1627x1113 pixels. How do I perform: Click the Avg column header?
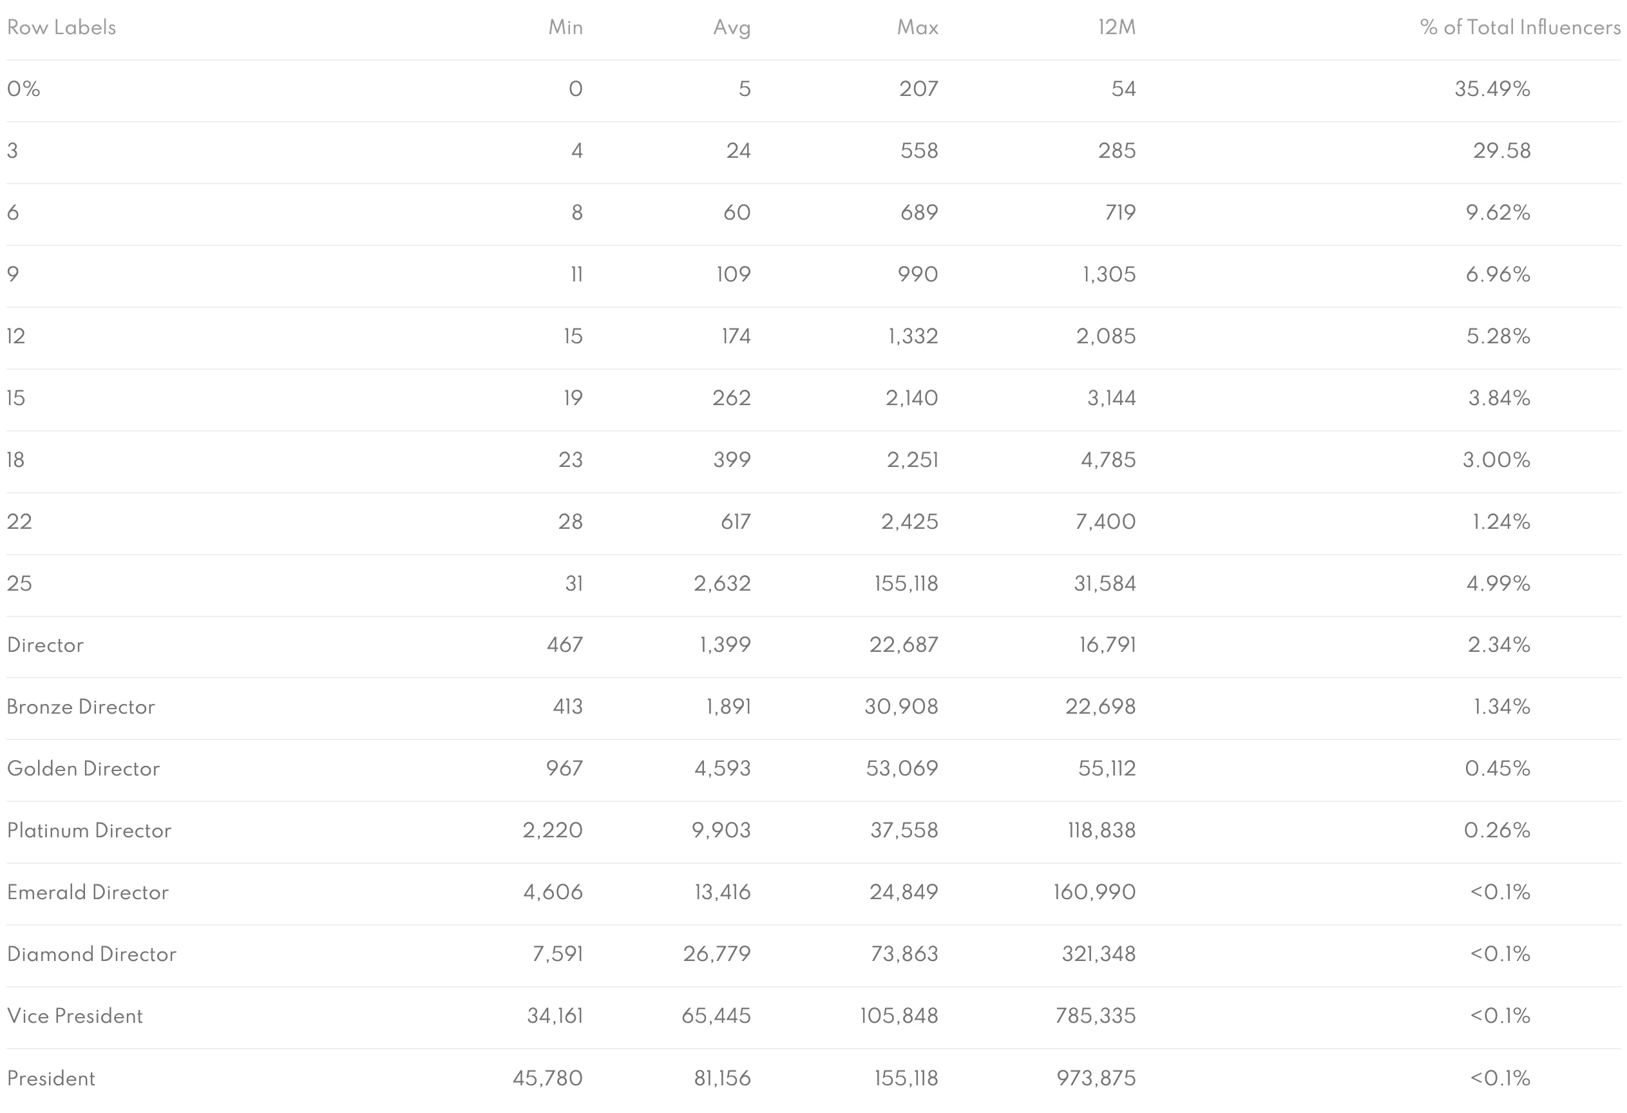[x=732, y=28]
